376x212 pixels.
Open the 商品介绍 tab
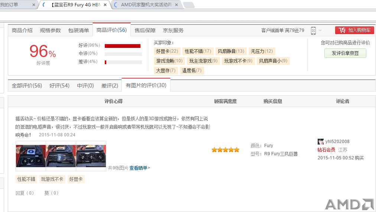pos(22,30)
